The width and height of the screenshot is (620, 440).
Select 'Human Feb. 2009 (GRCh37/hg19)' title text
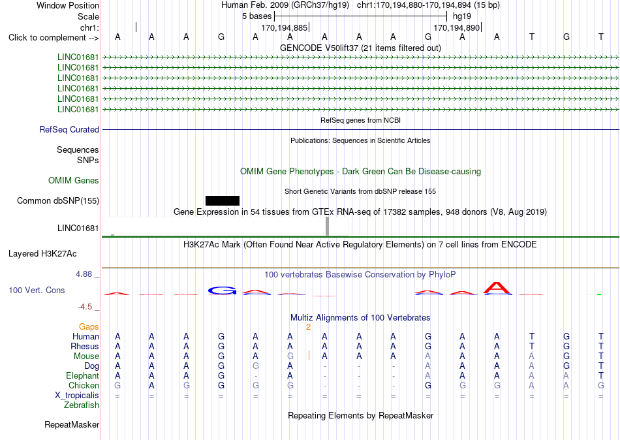click(285, 5)
